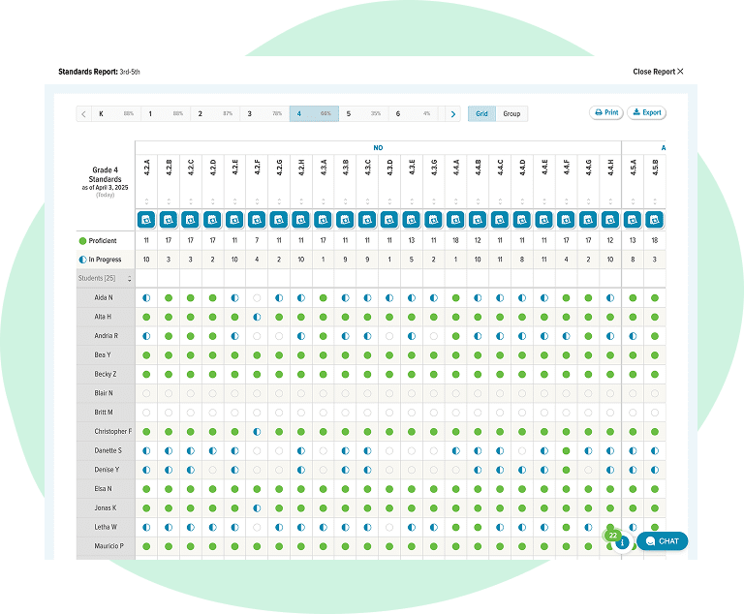Image resolution: width=744 pixels, height=614 pixels.
Task: Click the assignment icon for standard 4.5.B
Action: [655, 219]
